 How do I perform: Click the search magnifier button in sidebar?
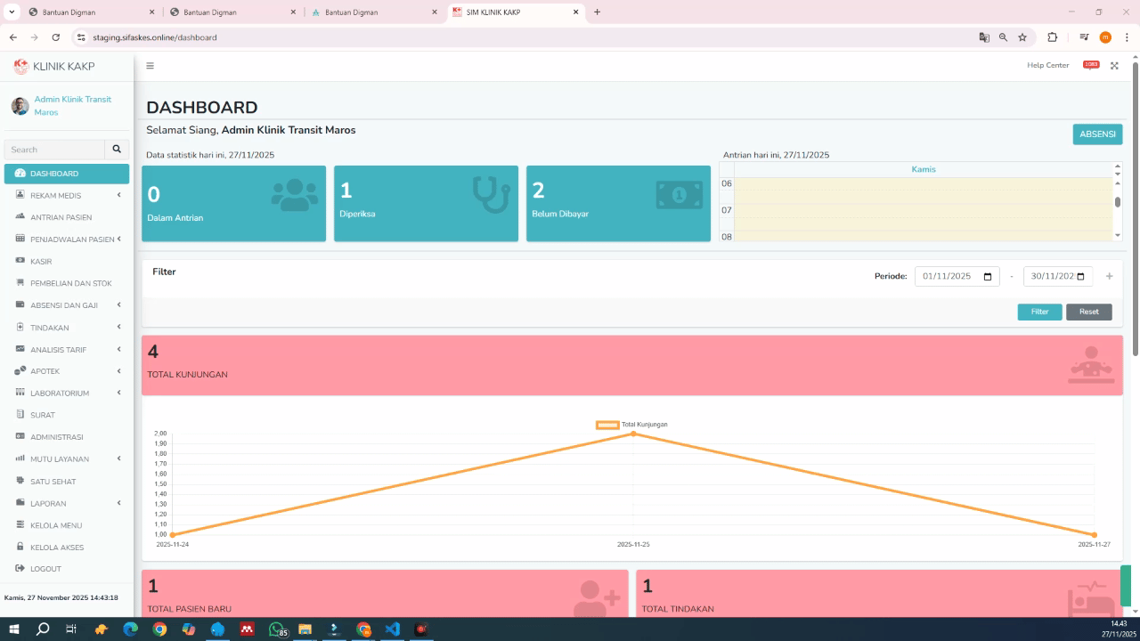(117, 150)
